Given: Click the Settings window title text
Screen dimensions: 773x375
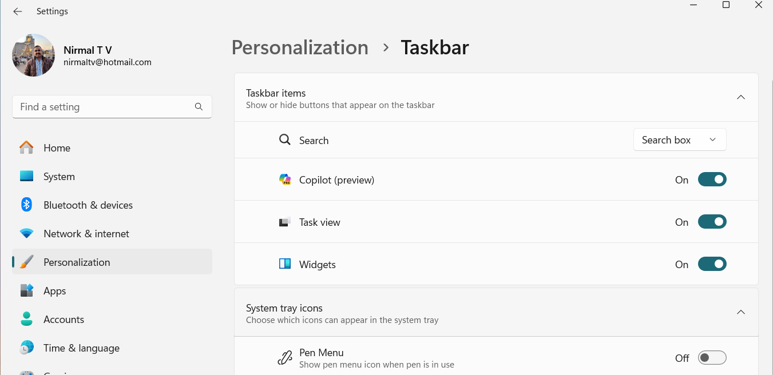Looking at the screenshot, I should (x=52, y=11).
